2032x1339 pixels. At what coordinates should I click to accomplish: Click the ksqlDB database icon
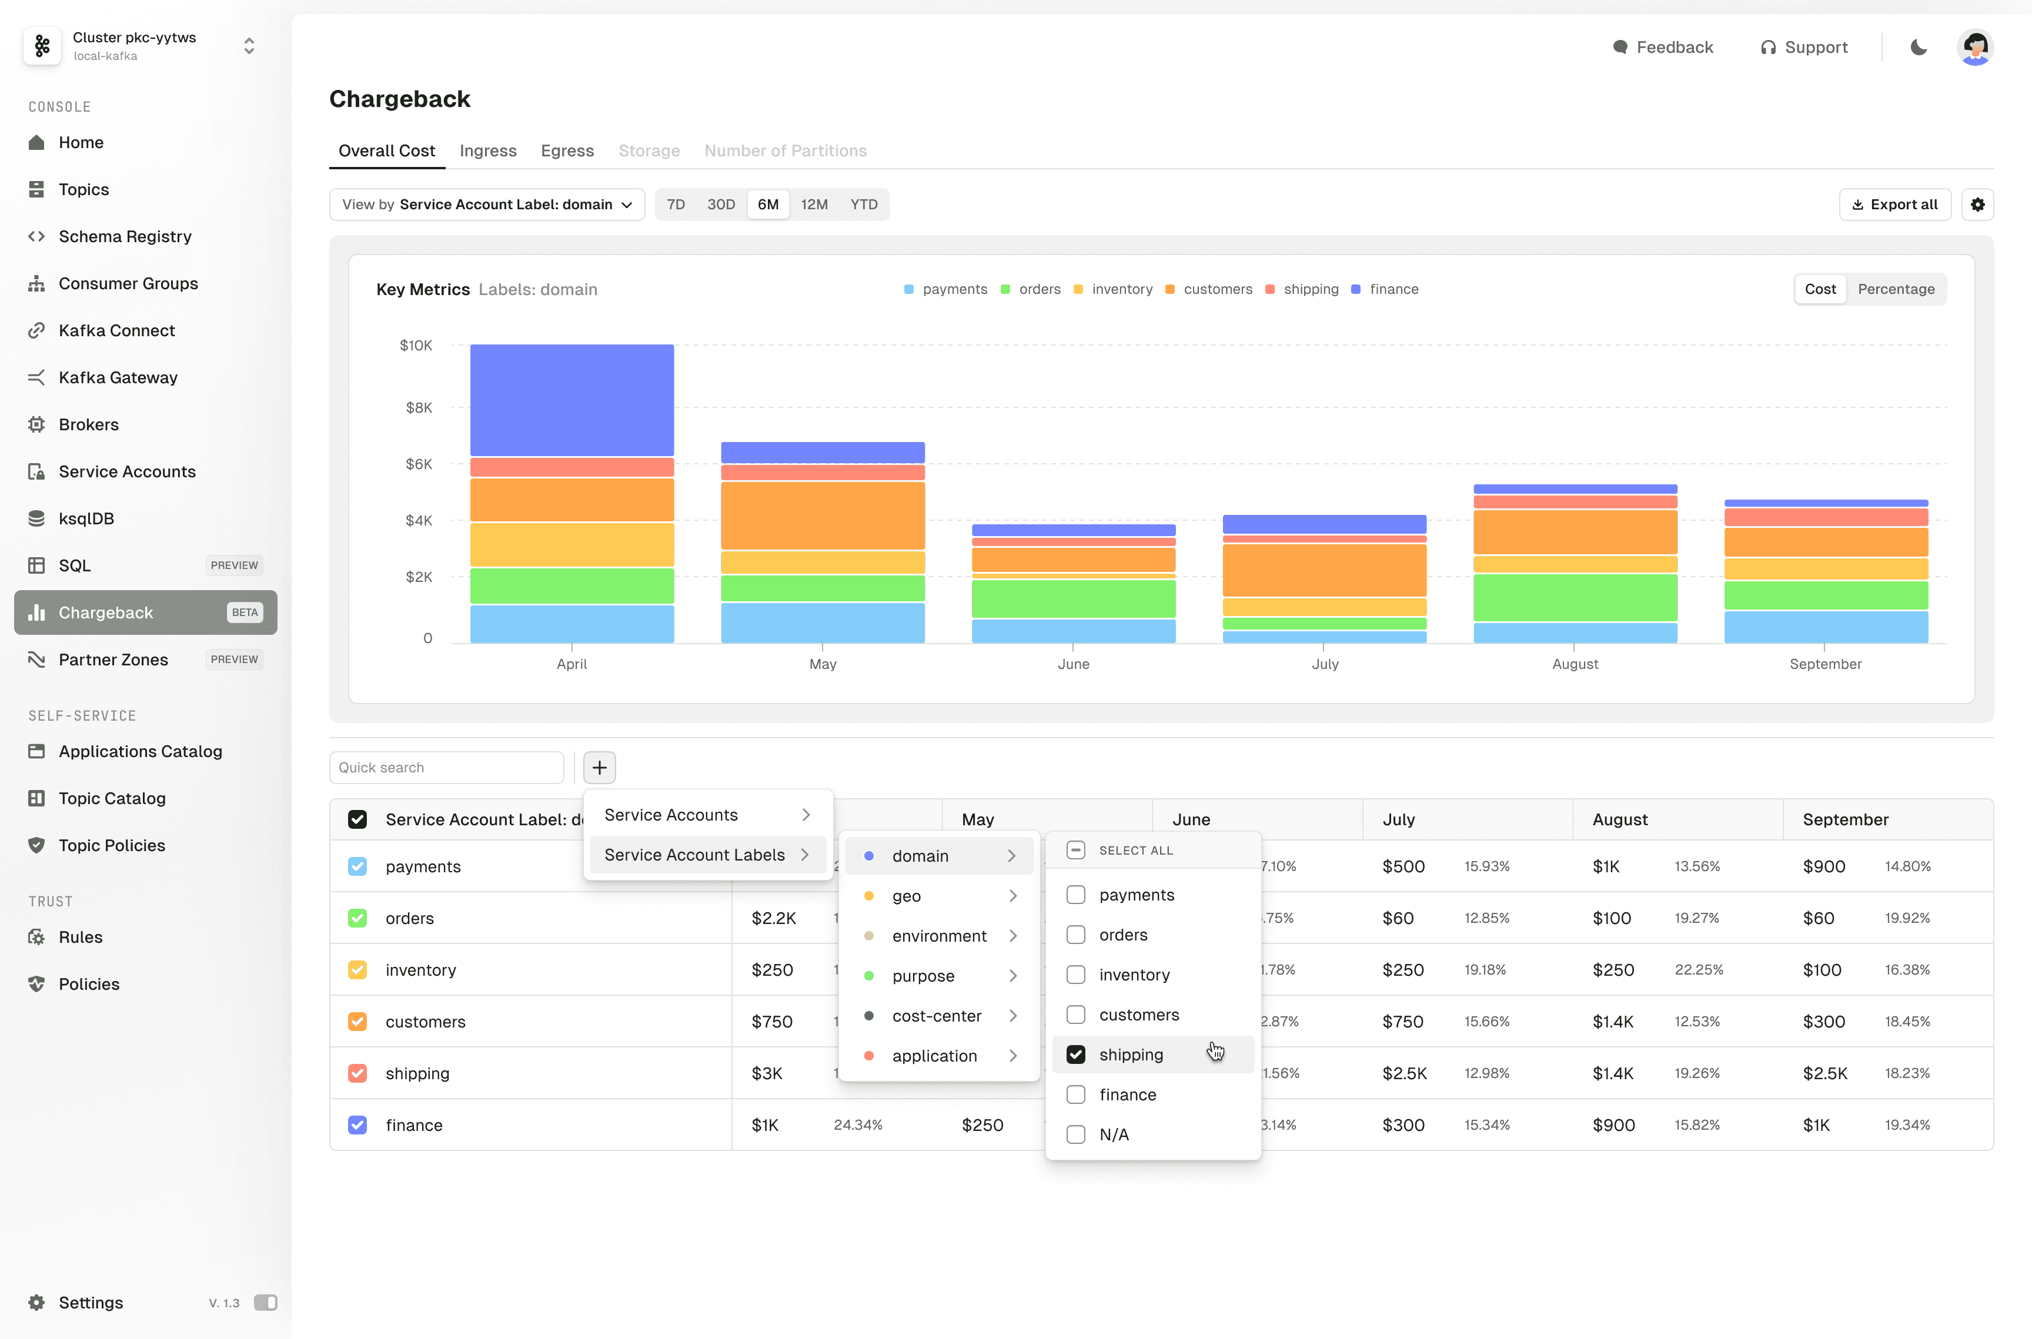36,518
